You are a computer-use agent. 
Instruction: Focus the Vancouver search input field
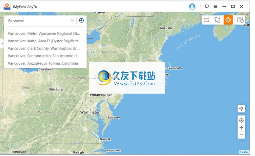coord(38,20)
